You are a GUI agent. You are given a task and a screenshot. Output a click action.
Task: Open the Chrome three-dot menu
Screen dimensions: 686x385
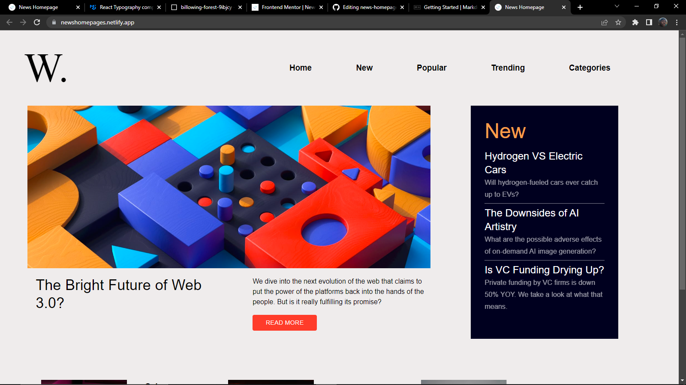tap(677, 22)
